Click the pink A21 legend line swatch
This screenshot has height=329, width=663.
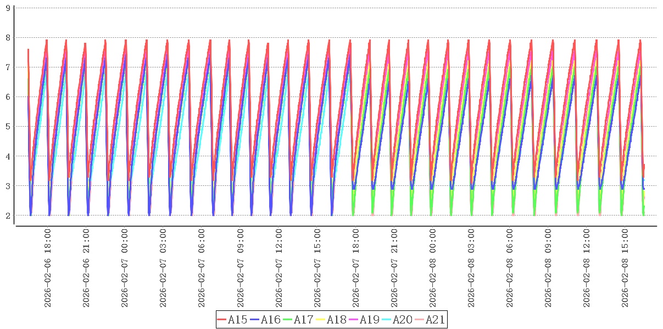[x=420, y=320]
